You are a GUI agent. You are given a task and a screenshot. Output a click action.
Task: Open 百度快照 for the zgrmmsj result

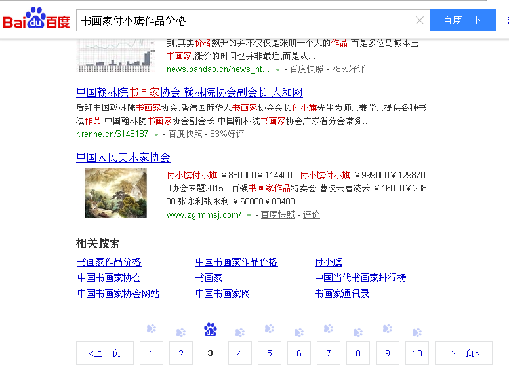(278, 214)
